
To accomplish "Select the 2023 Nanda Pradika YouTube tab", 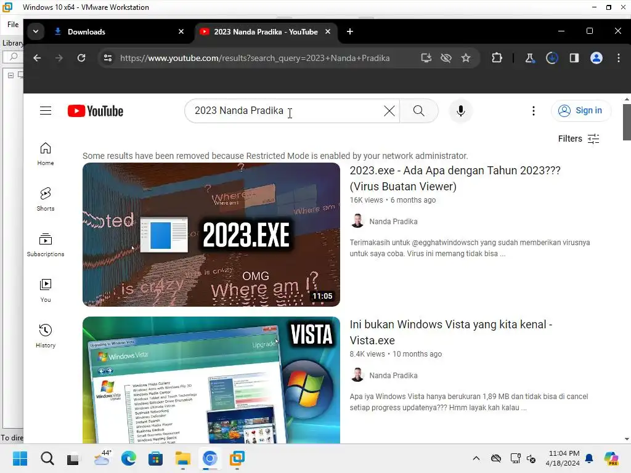I will (266, 32).
